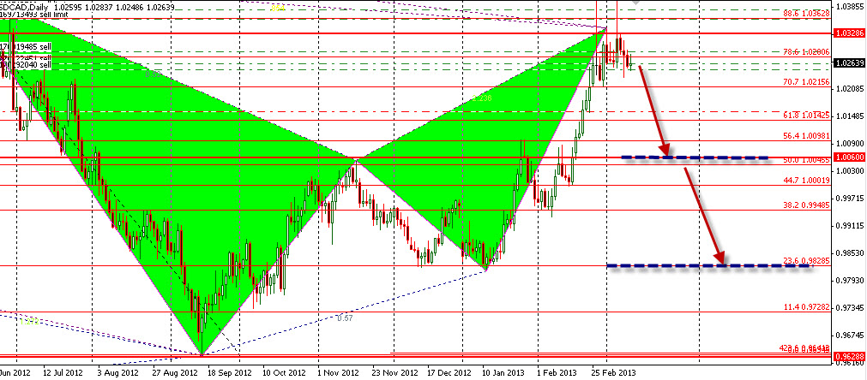
Task: Click the red 0.96288 price tag
Action: pos(848,354)
